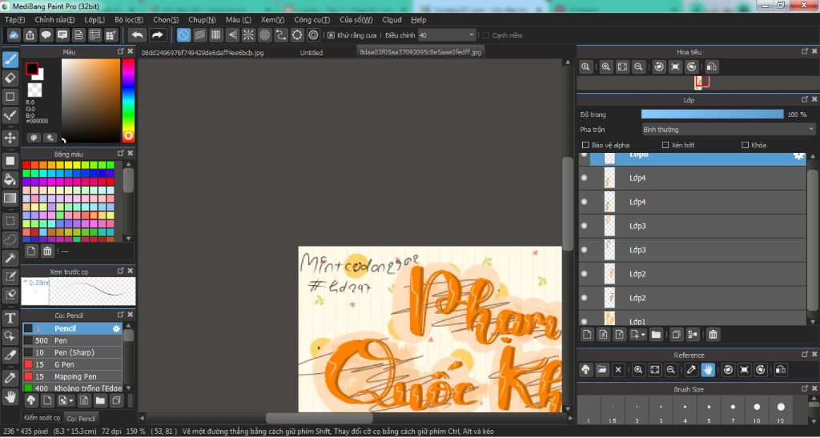Pick the red swatch in Bảng màu
Image resolution: width=820 pixels, height=438 pixels.
[26, 165]
